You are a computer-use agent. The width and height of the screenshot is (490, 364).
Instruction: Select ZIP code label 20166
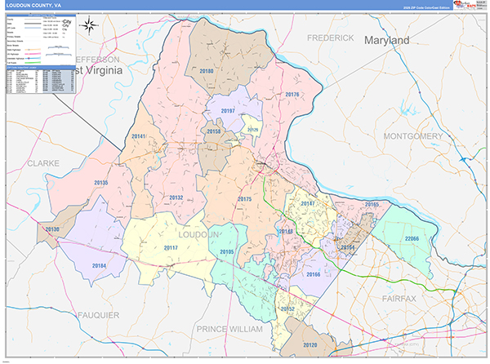pos(313,274)
